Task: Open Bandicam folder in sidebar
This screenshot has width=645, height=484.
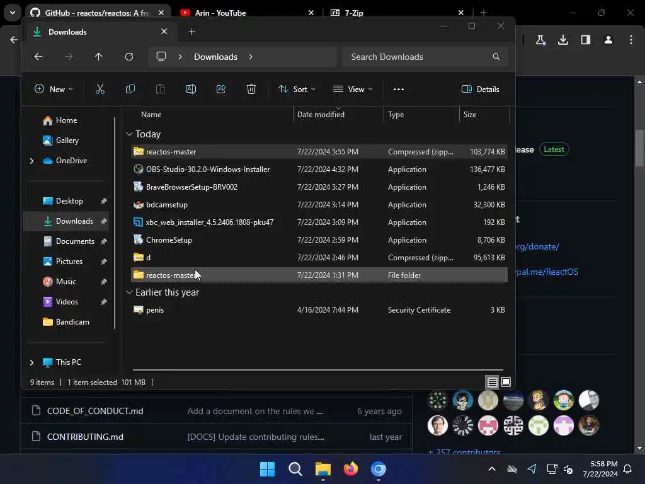Action: coord(66,322)
